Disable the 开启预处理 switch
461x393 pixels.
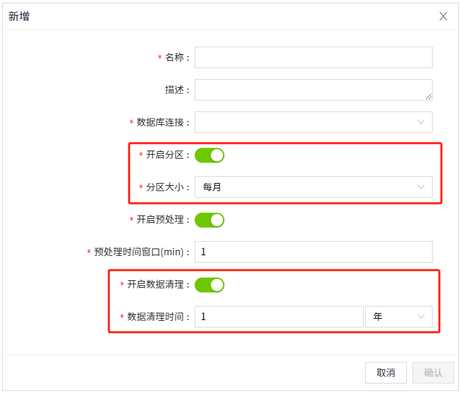[x=210, y=220]
